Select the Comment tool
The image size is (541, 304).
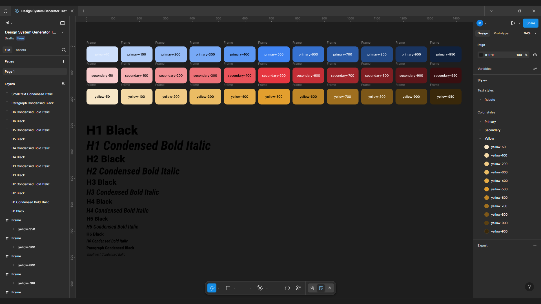tap(287, 288)
